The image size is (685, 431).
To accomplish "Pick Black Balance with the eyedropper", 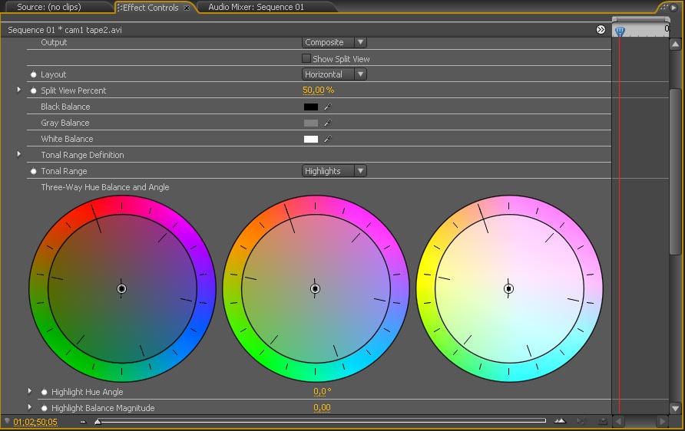I will (327, 107).
